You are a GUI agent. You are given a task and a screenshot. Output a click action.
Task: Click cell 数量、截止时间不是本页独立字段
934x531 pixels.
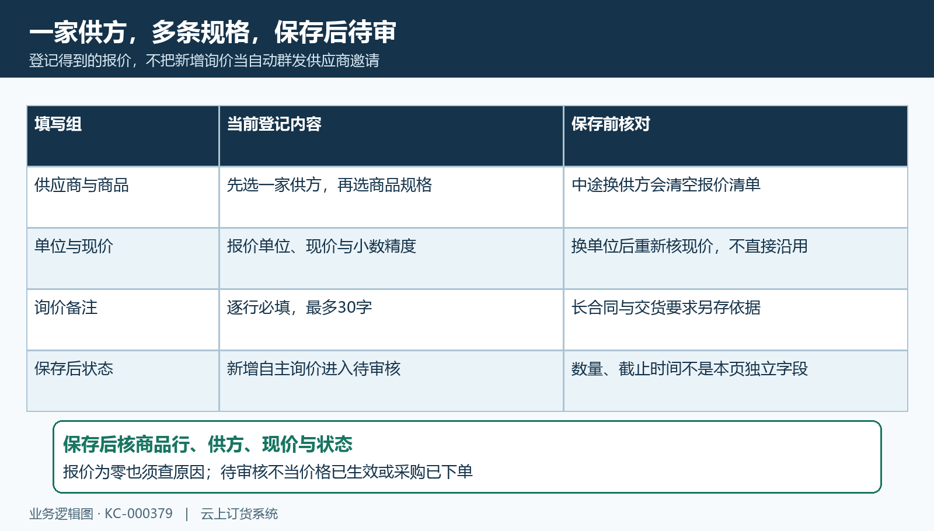click(736, 381)
